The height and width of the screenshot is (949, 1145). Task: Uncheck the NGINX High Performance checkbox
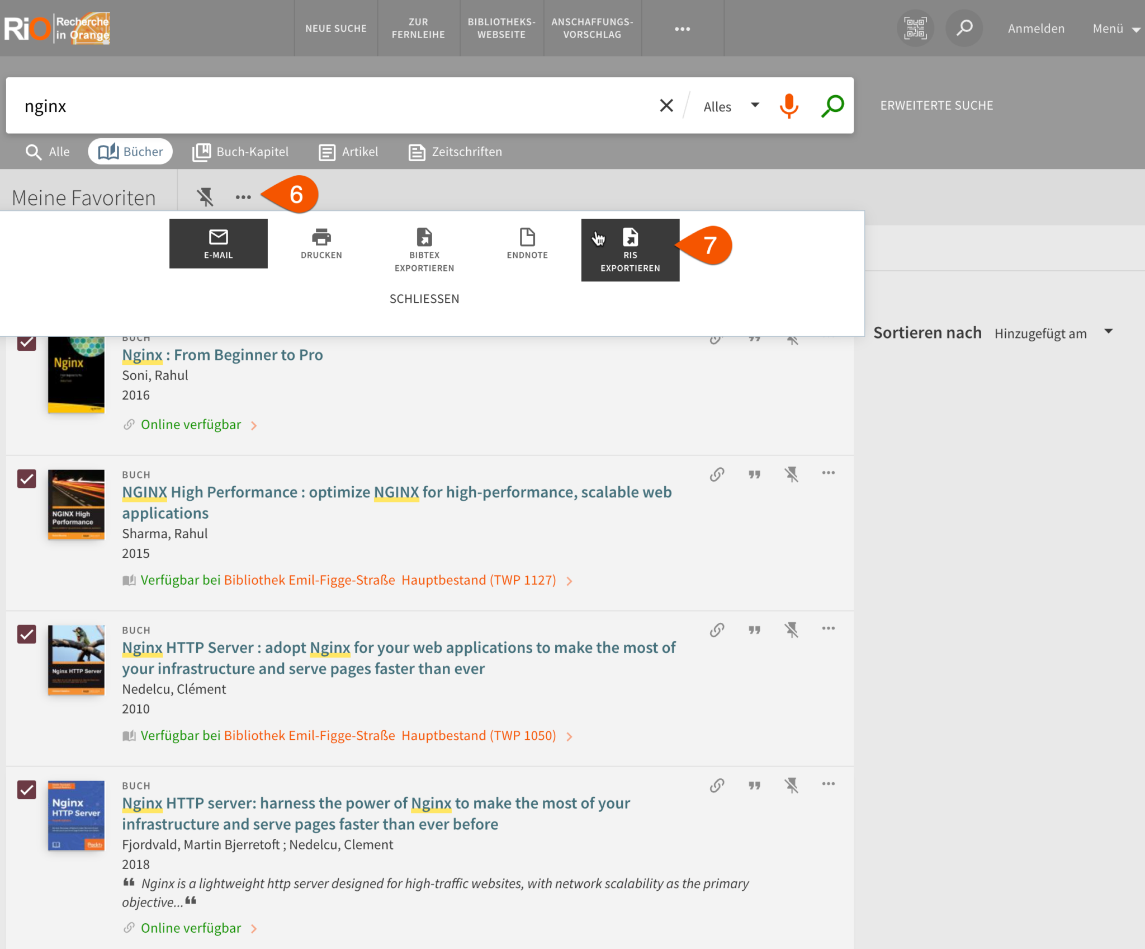tap(27, 479)
